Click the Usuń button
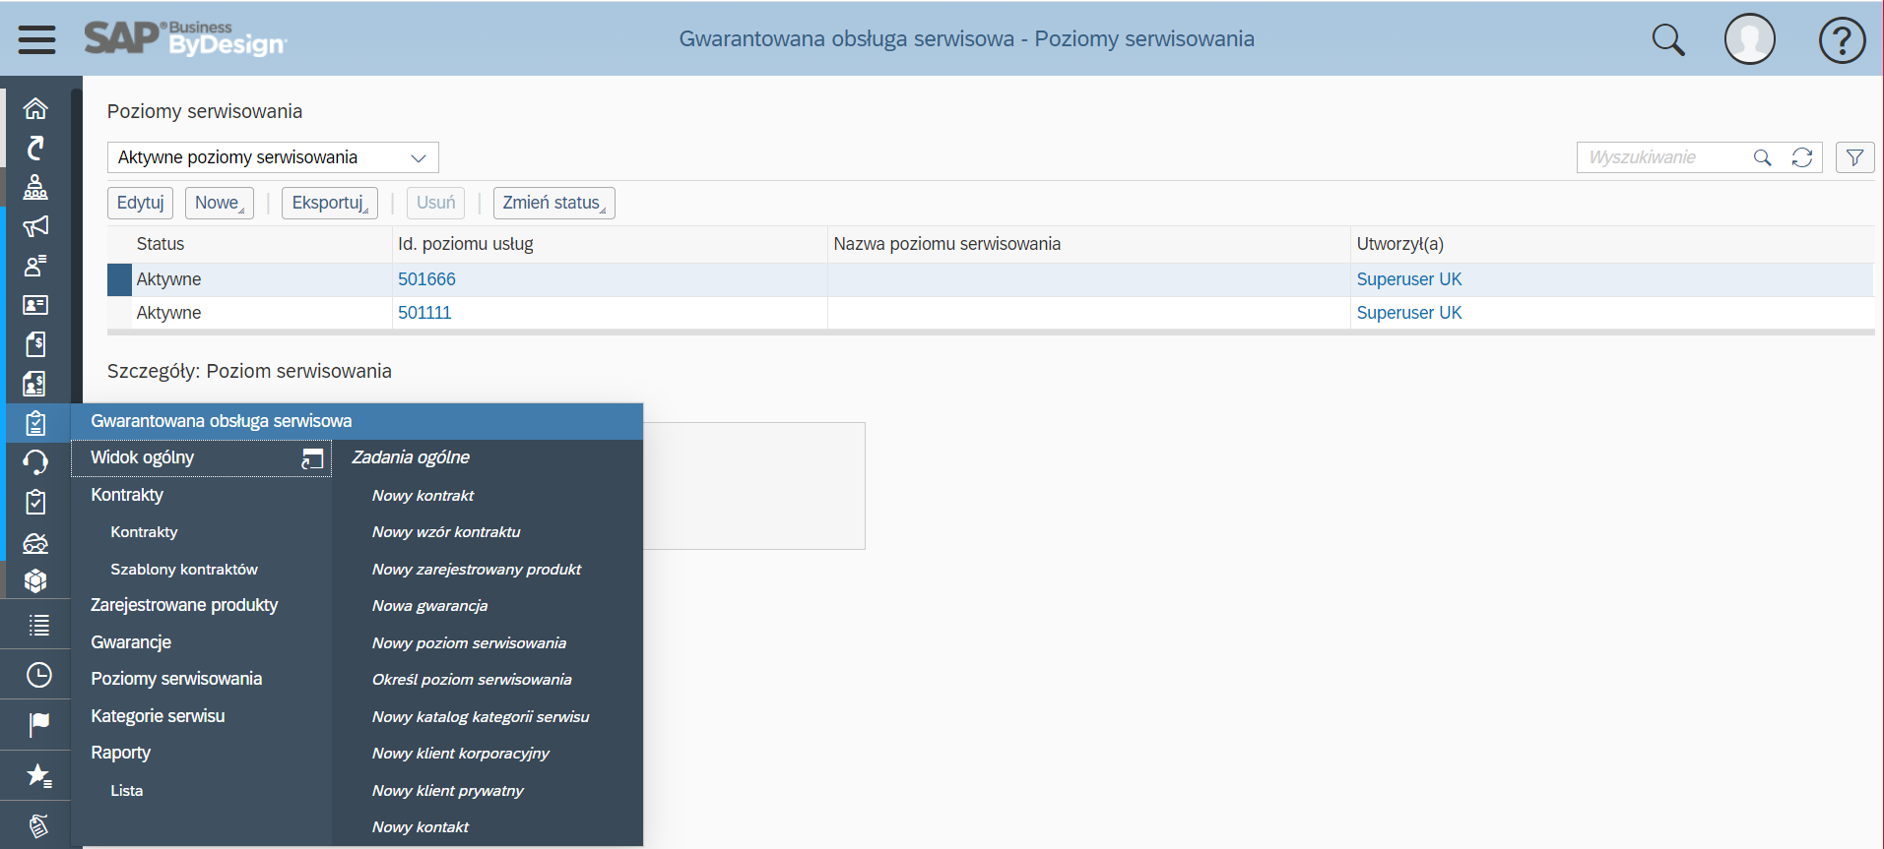Screen dimensions: 1884x849 coord(435,203)
